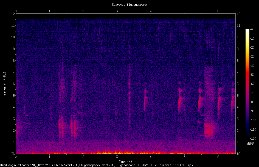Click the "-70" color scale value

pyautogui.click(x=252, y=93)
